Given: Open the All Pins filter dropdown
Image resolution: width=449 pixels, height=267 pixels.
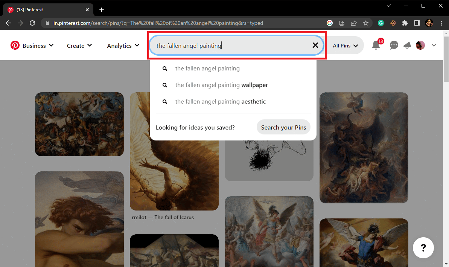Looking at the screenshot, I should tap(345, 45).
